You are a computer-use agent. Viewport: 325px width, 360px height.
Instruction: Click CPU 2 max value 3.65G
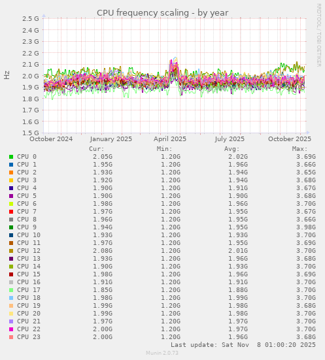point(306,172)
